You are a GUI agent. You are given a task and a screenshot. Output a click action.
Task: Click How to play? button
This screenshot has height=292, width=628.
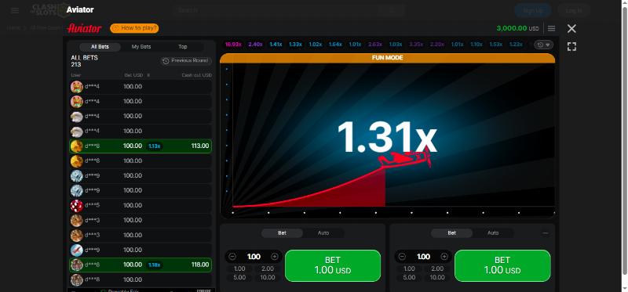[x=134, y=28]
